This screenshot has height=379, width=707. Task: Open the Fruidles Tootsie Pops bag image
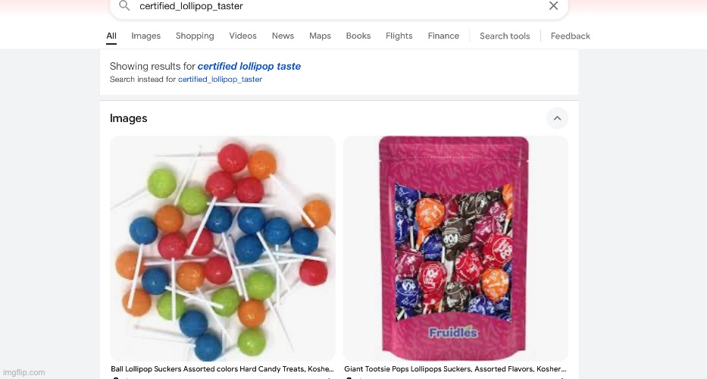(455, 248)
